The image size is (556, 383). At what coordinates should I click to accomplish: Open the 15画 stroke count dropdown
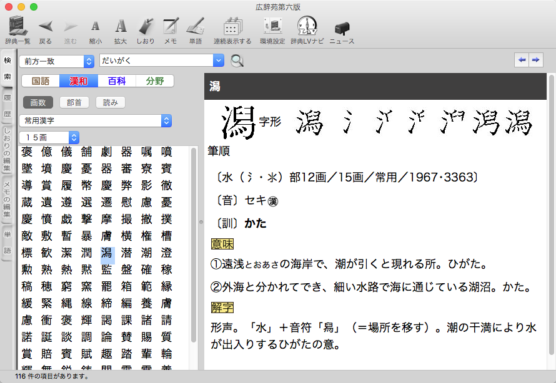[x=49, y=137]
